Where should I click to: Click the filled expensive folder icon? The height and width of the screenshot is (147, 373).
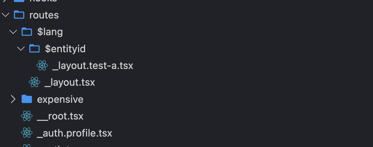[x=27, y=99]
